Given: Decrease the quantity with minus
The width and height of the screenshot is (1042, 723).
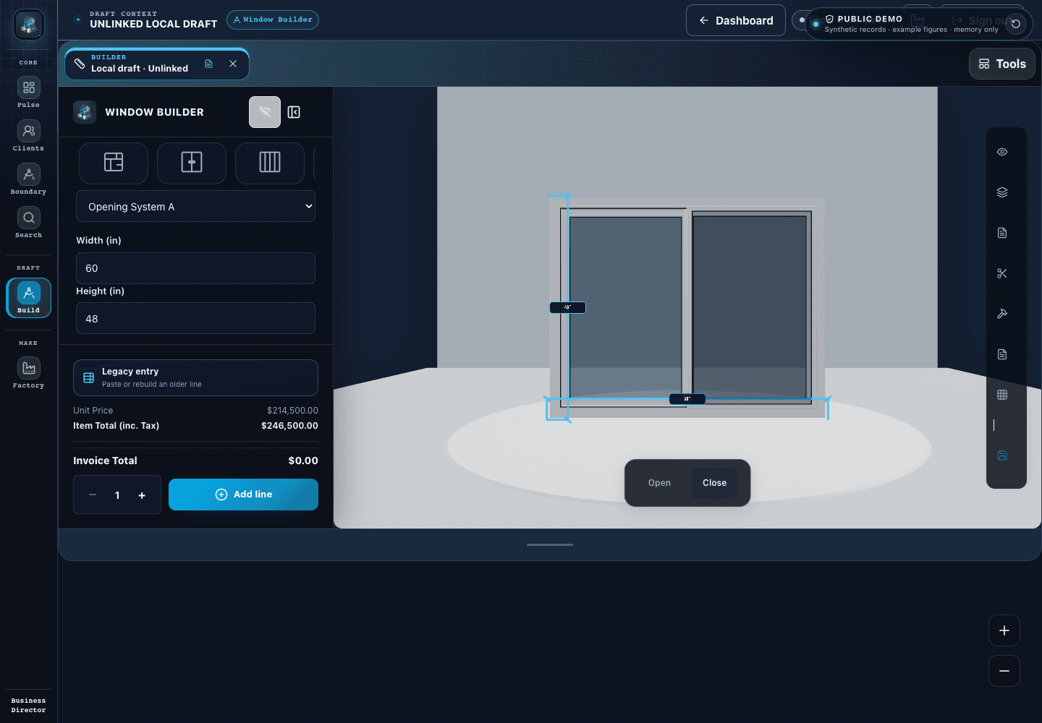Looking at the screenshot, I should point(93,495).
